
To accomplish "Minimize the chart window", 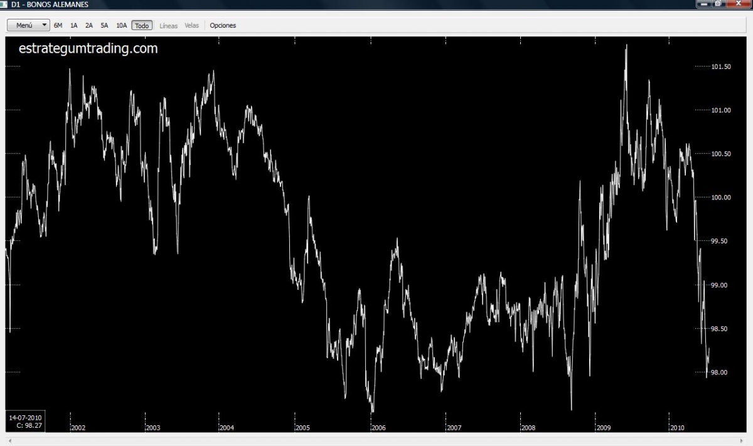I will coord(703,4).
